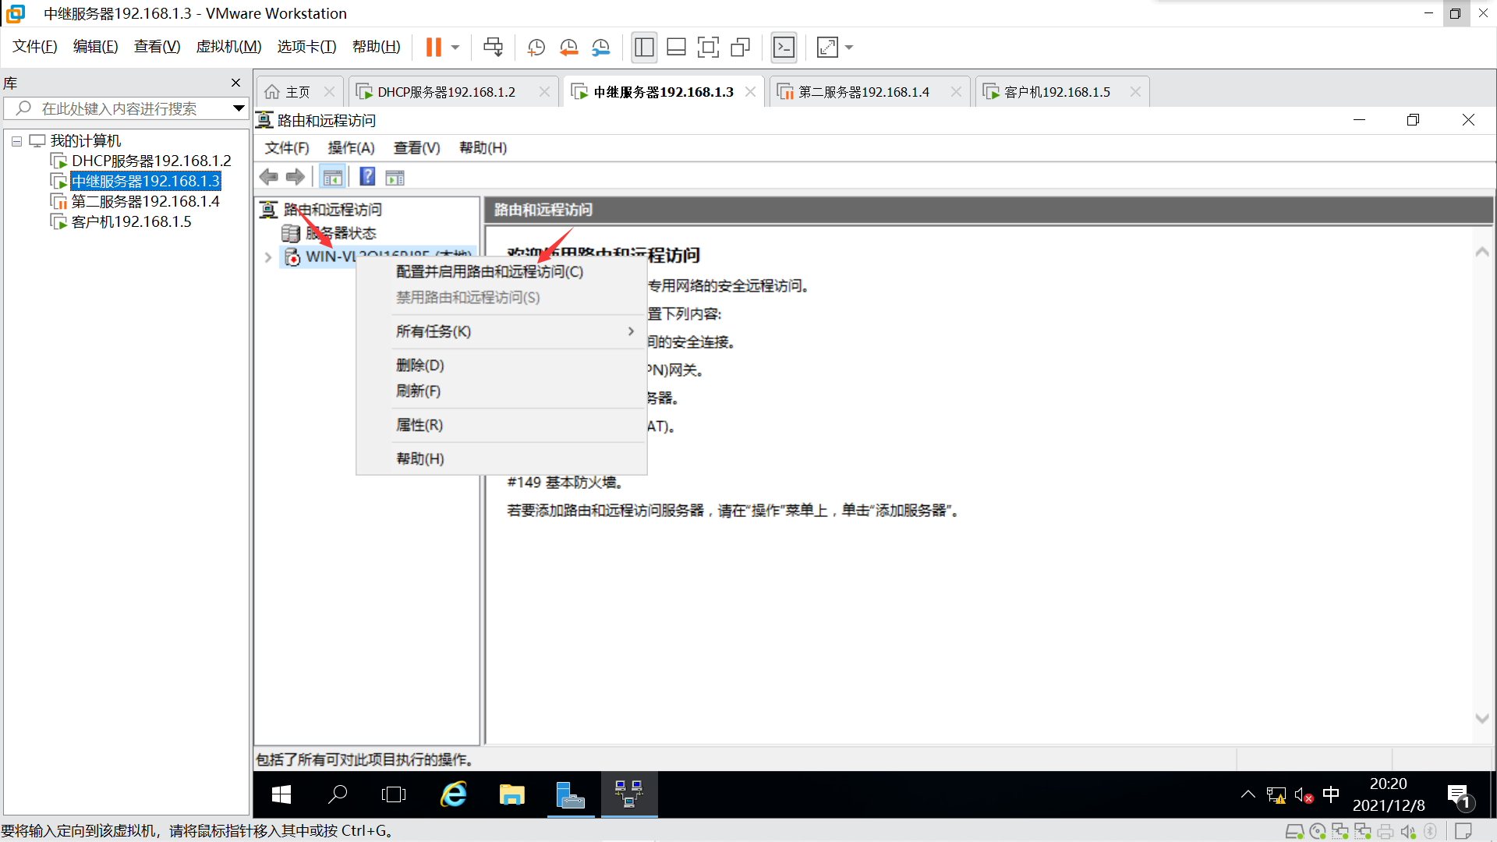Viewport: 1497px width, 842px height.
Task: Click the details pane scroll down arrow
Action: 1481,718
